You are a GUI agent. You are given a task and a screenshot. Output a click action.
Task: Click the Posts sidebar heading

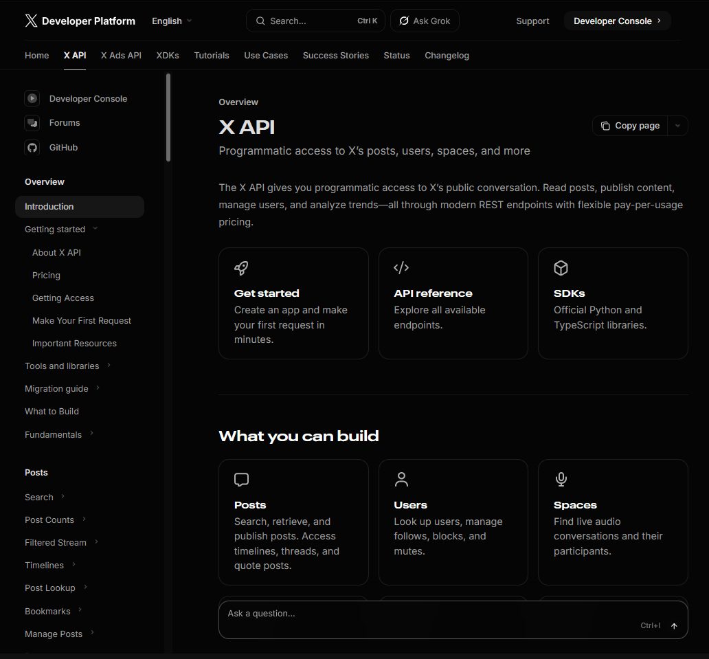click(x=36, y=472)
